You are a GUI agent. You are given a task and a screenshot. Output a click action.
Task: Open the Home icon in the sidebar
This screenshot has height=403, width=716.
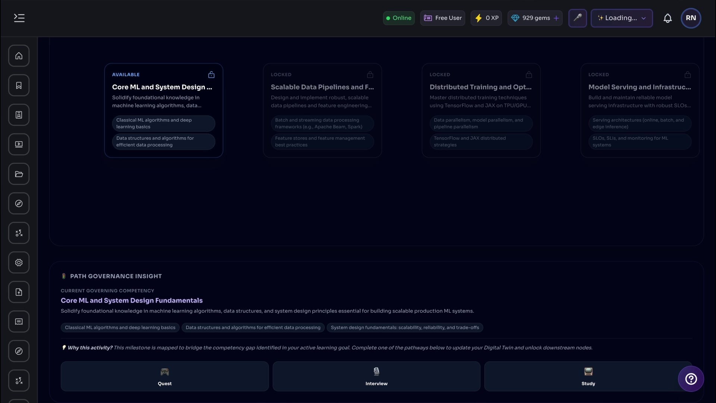[19, 56]
